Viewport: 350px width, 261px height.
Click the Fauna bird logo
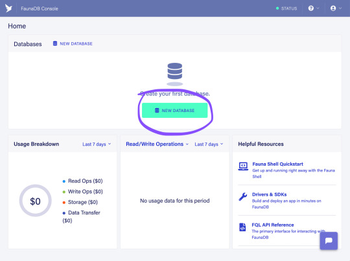click(x=8, y=8)
